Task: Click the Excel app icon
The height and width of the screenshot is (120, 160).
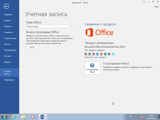Action: click(x=90, y=54)
